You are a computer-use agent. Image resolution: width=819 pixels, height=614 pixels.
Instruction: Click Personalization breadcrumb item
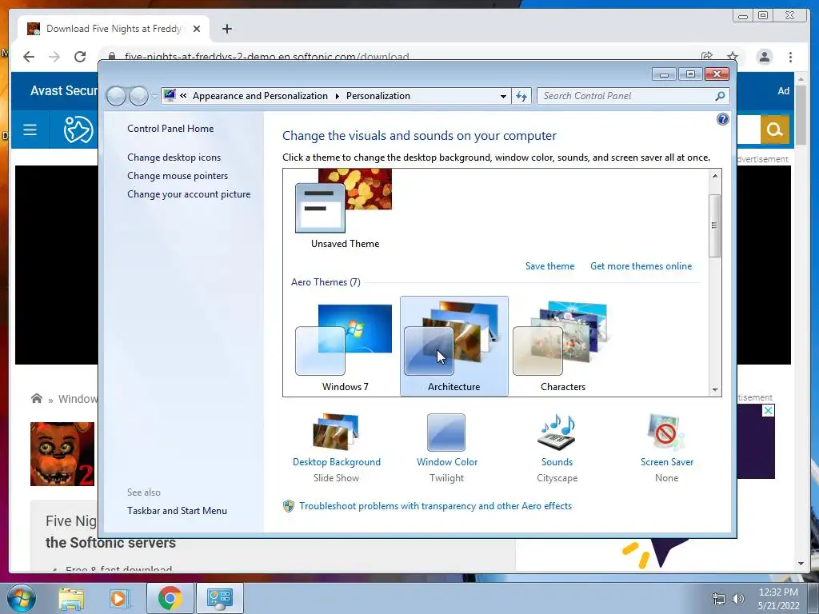click(378, 96)
